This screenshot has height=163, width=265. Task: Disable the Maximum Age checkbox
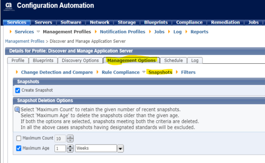click(x=19, y=148)
